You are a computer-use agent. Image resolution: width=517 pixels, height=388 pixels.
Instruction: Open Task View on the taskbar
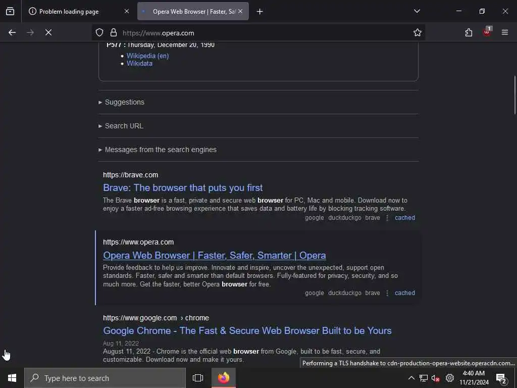[198, 378]
